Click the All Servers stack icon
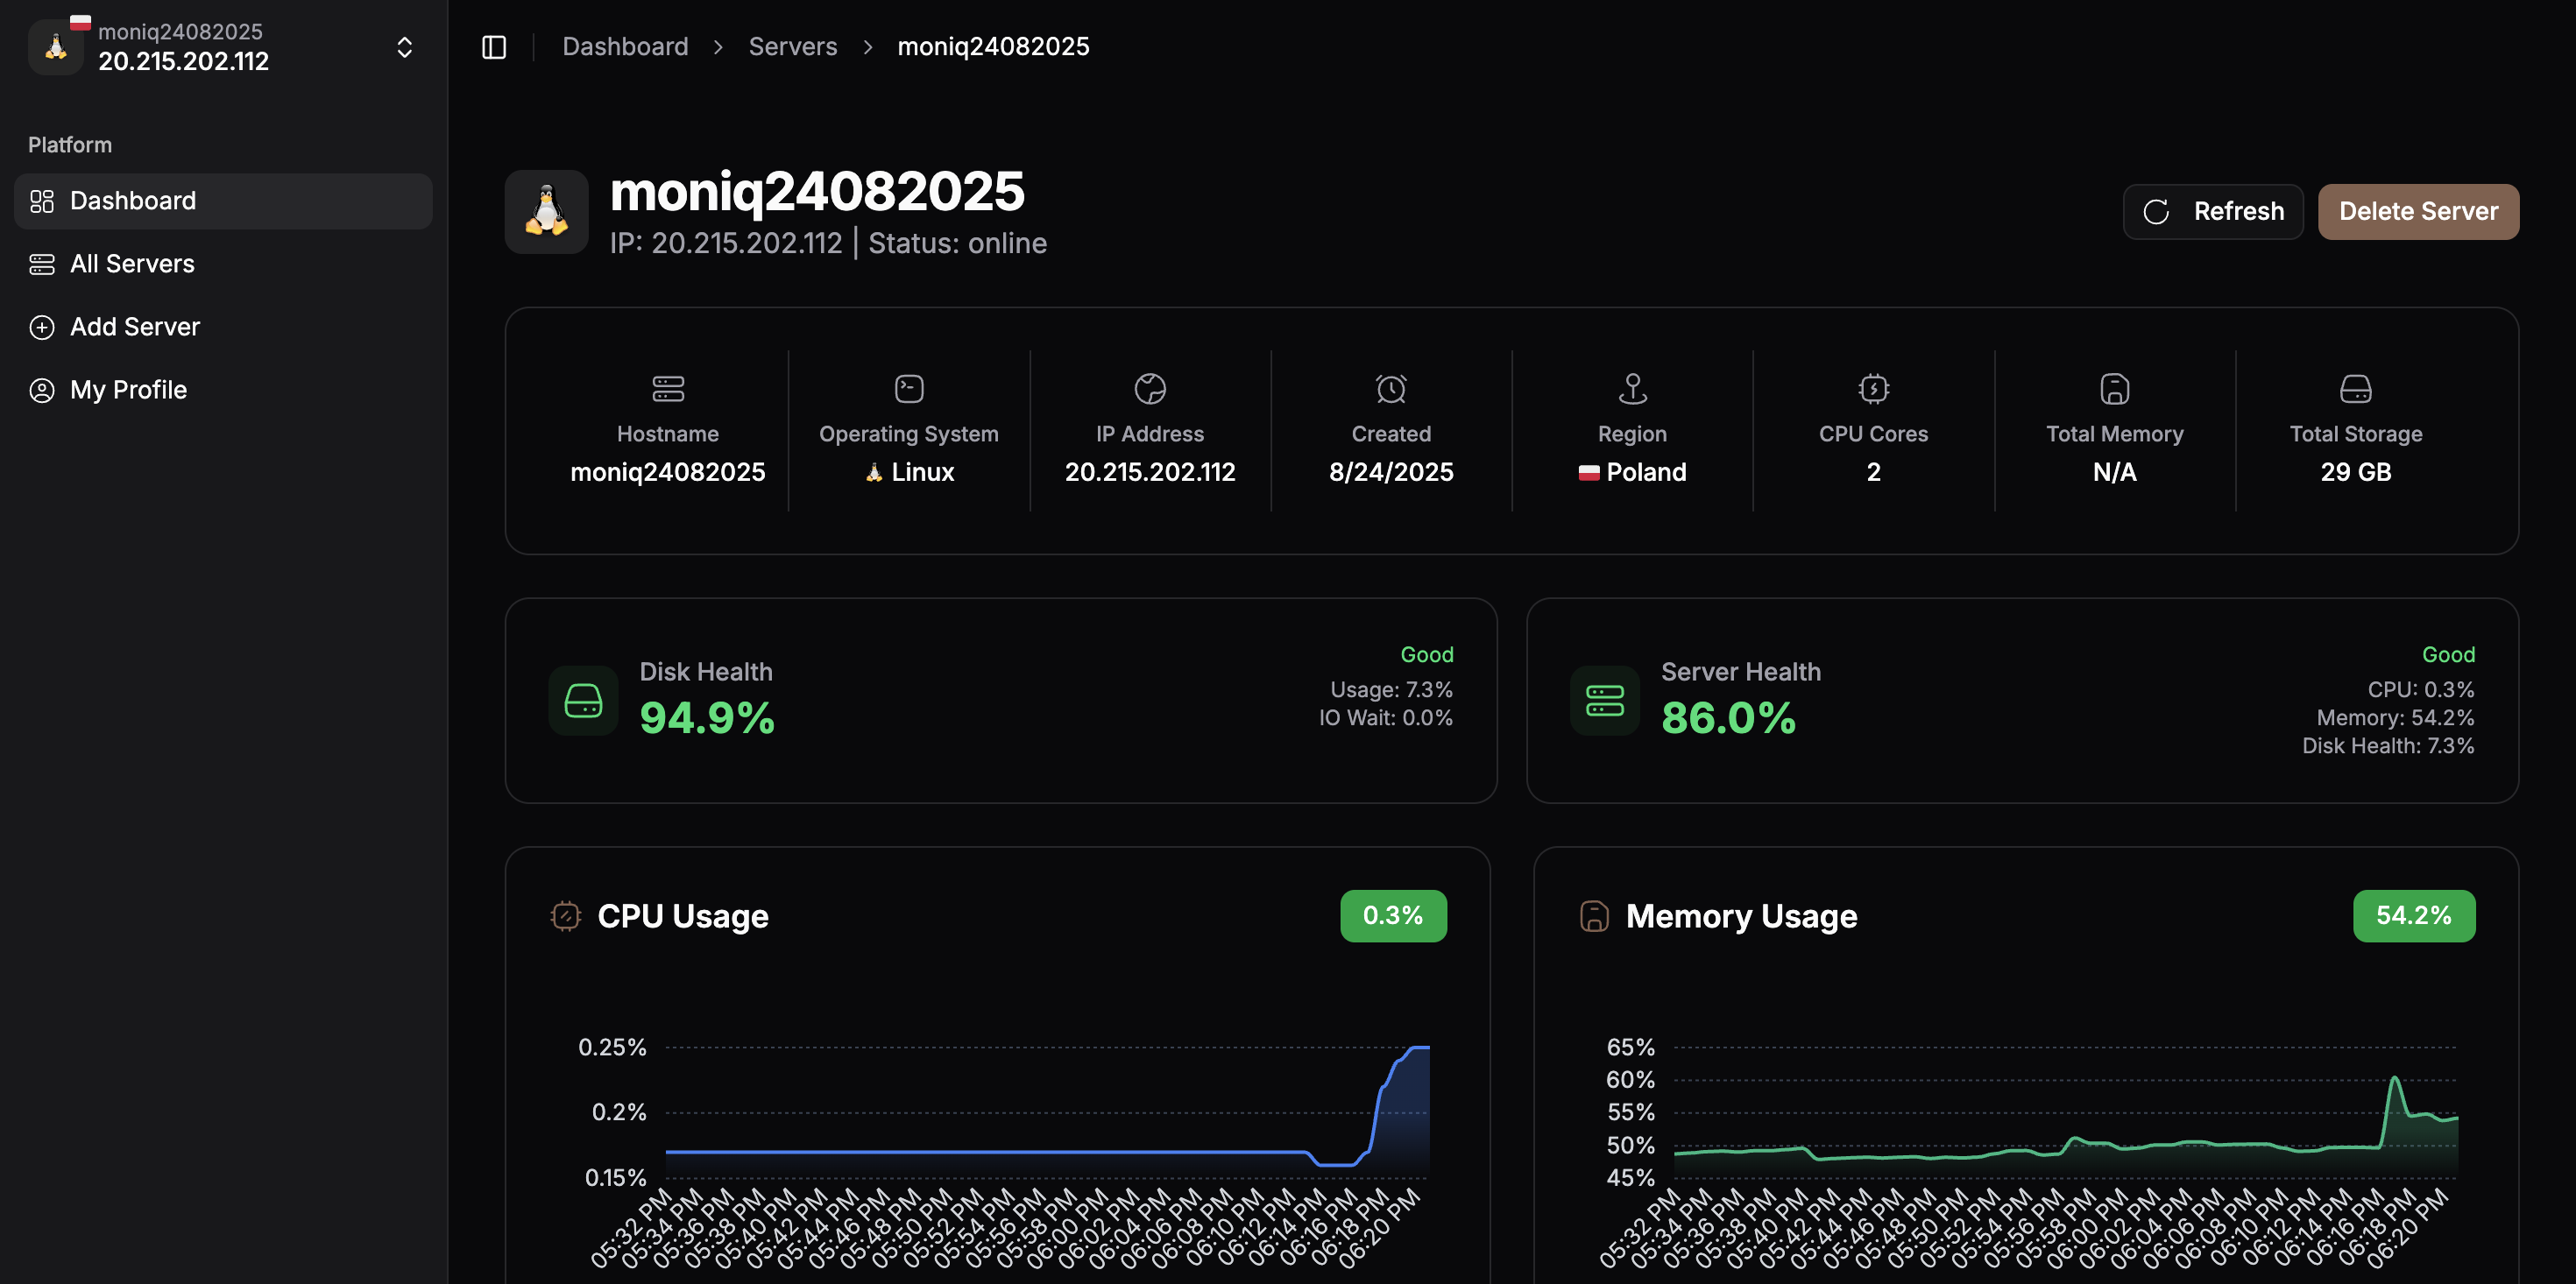This screenshot has width=2576, height=1284. coord(42,264)
